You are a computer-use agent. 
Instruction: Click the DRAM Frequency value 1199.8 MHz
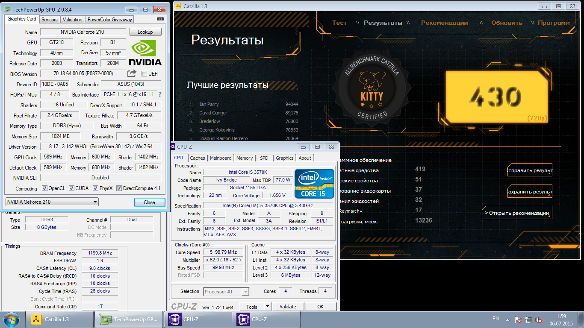[99, 253]
